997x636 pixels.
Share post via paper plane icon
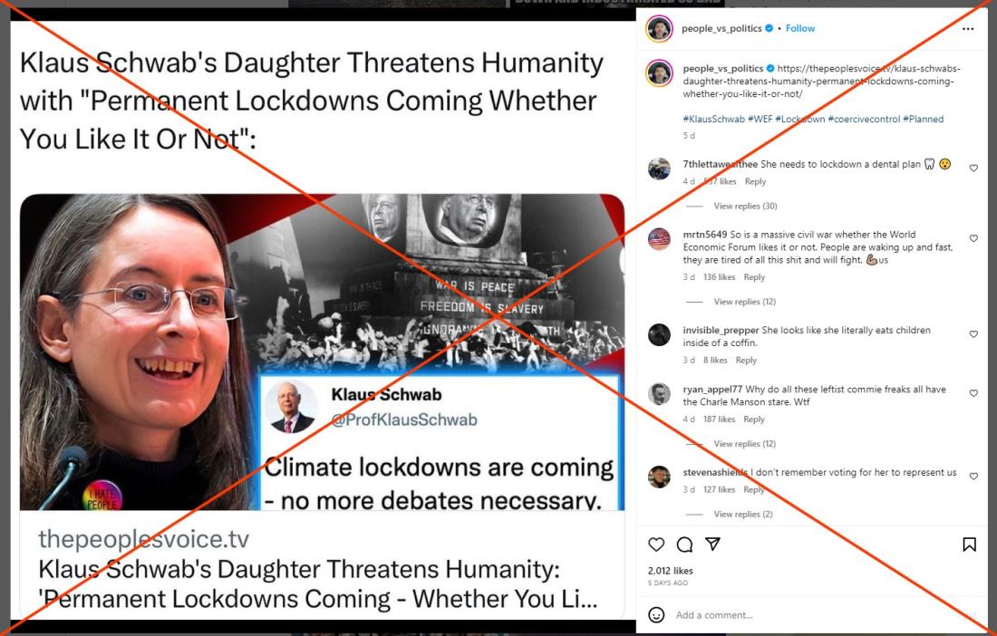[x=712, y=544]
